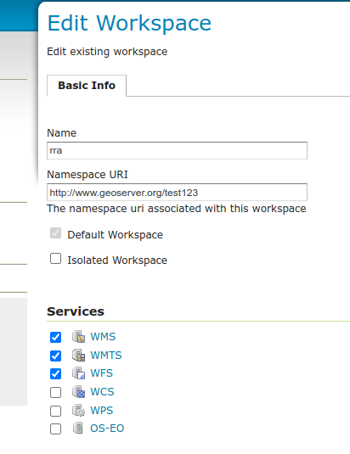The height and width of the screenshot is (454, 350).
Task: Focus the workspace Name field
Action: 177,150
